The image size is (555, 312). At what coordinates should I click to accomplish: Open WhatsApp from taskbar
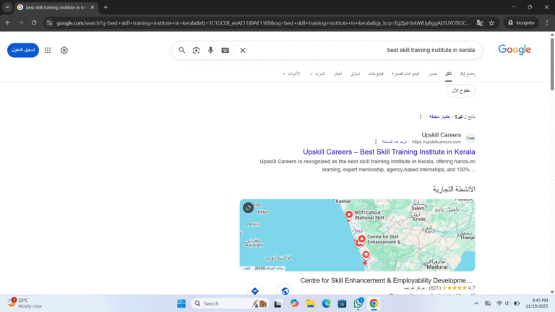pyautogui.click(x=358, y=303)
